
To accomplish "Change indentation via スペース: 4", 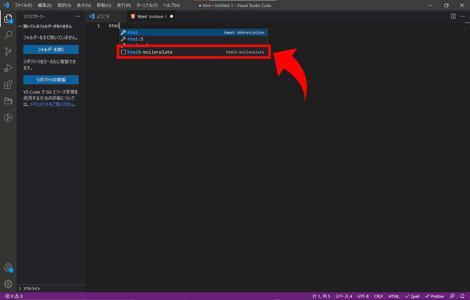I will 344,296.
